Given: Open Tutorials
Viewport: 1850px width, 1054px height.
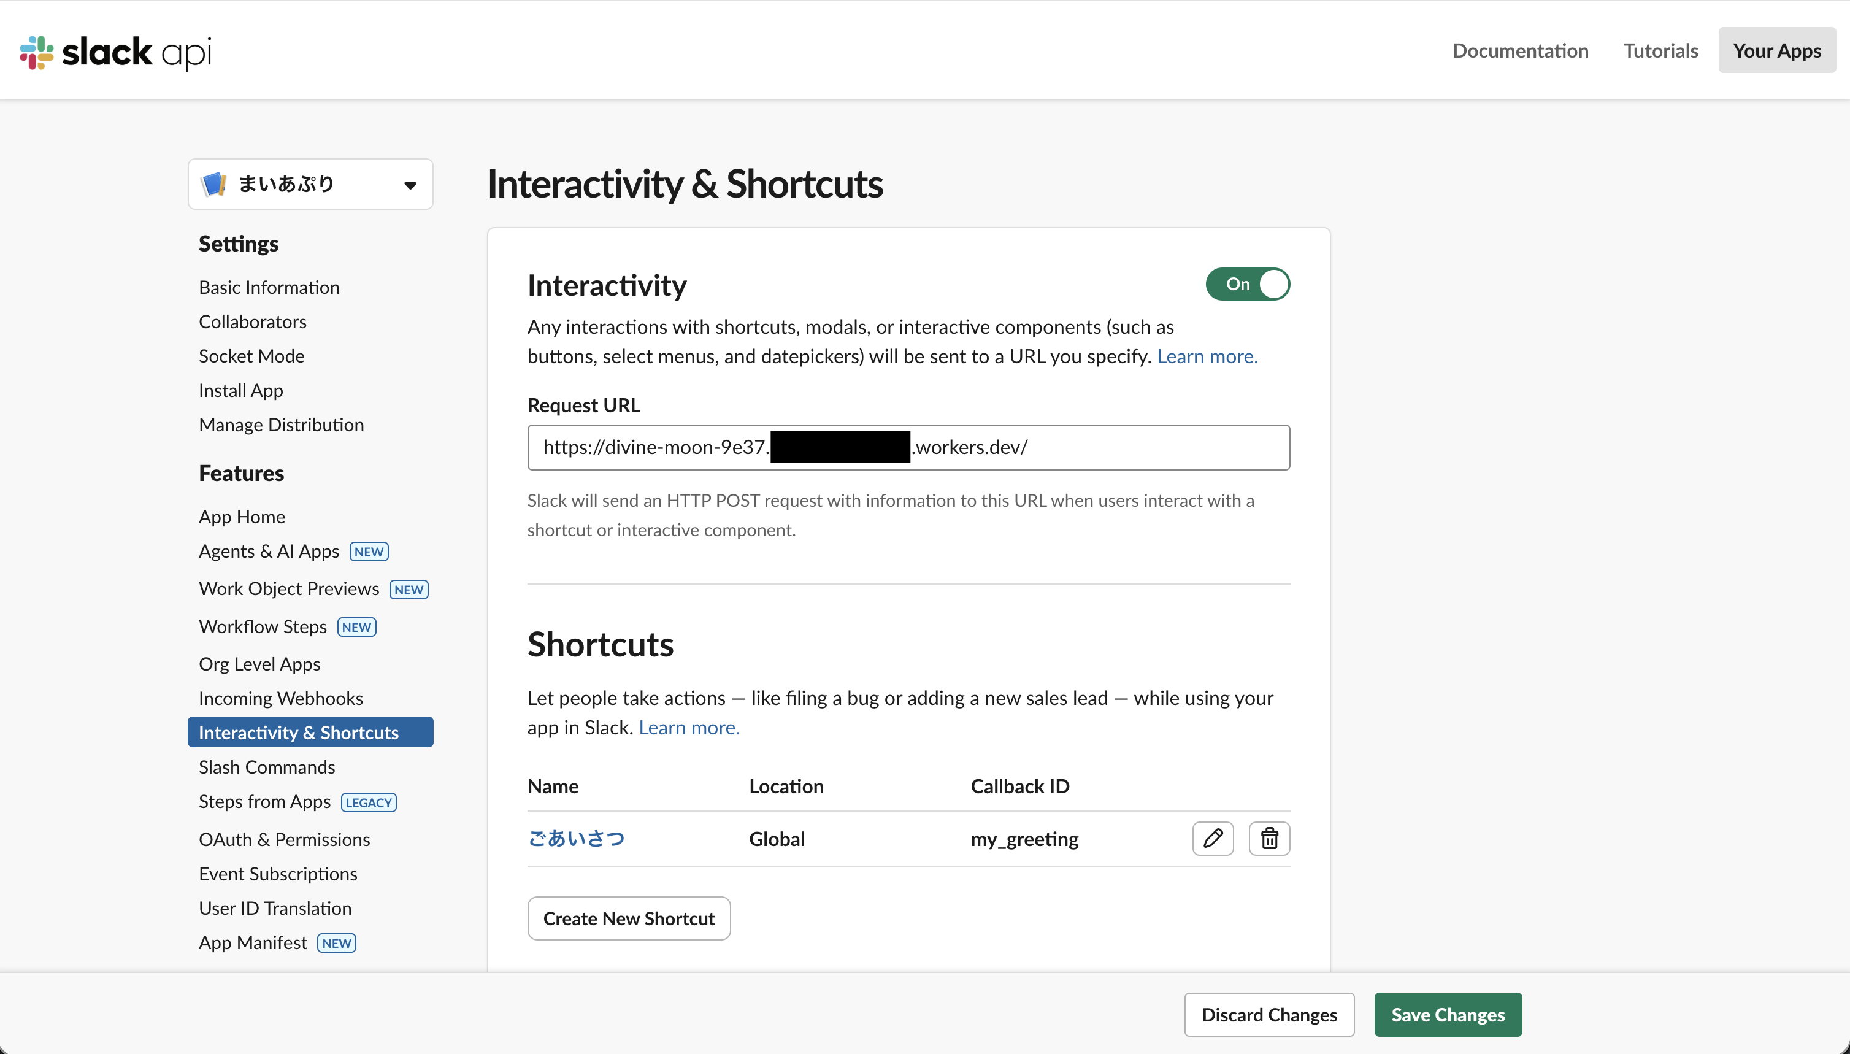Looking at the screenshot, I should 1660,50.
